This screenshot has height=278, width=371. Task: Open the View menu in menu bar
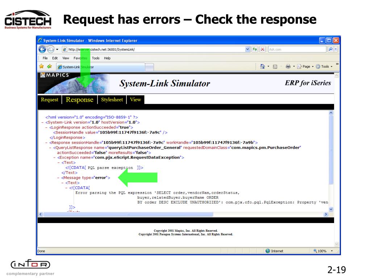(66, 58)
